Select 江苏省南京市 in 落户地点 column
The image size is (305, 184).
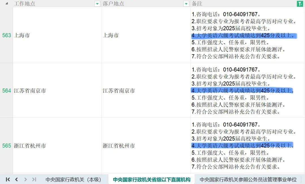pyautogui.click(x=146, y=90)
